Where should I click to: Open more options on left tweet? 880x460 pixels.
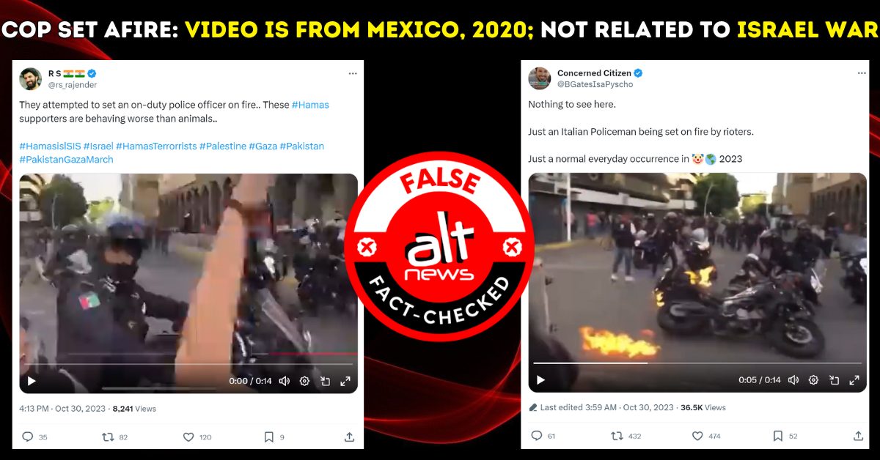coord(353,74)
